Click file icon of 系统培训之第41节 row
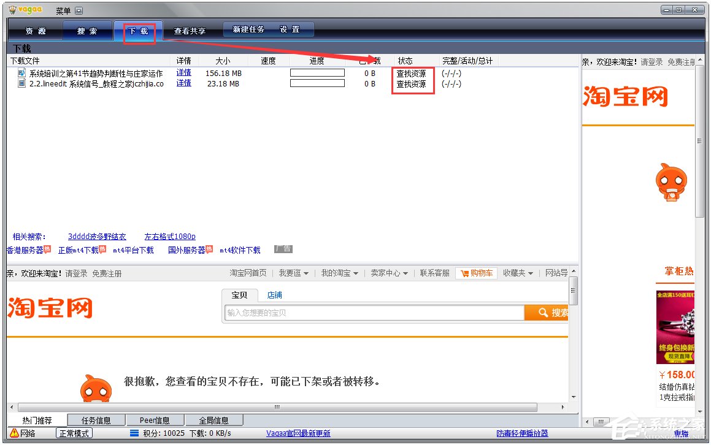This screenshot has width=711, height=445. pos(21,72)
